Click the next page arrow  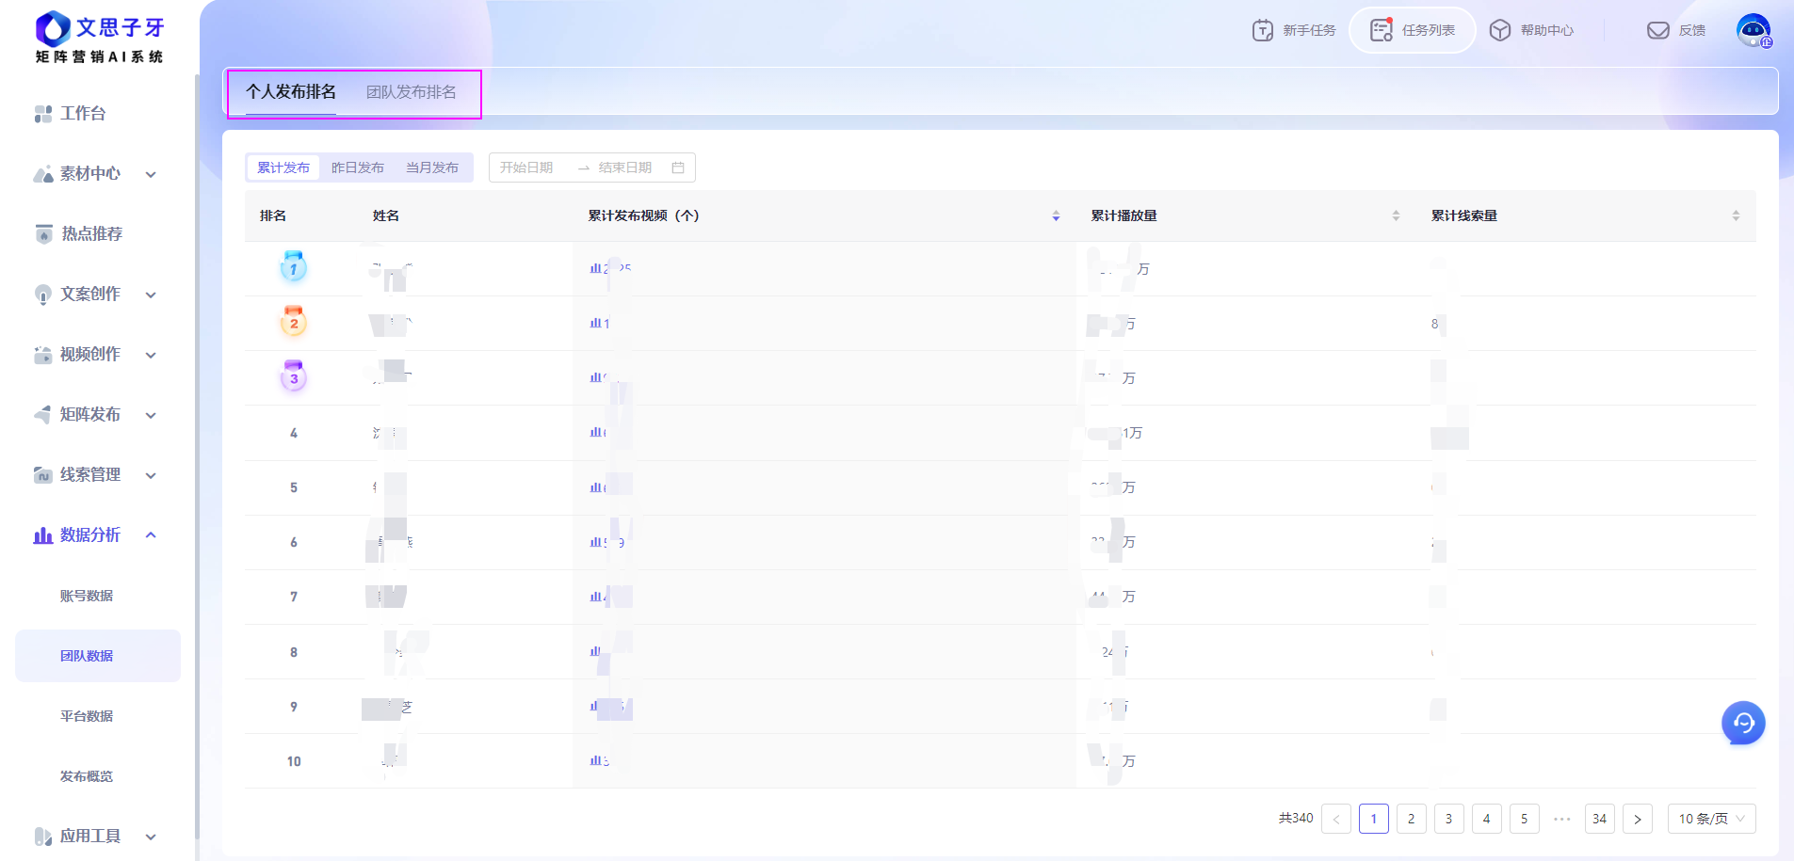1637,819
